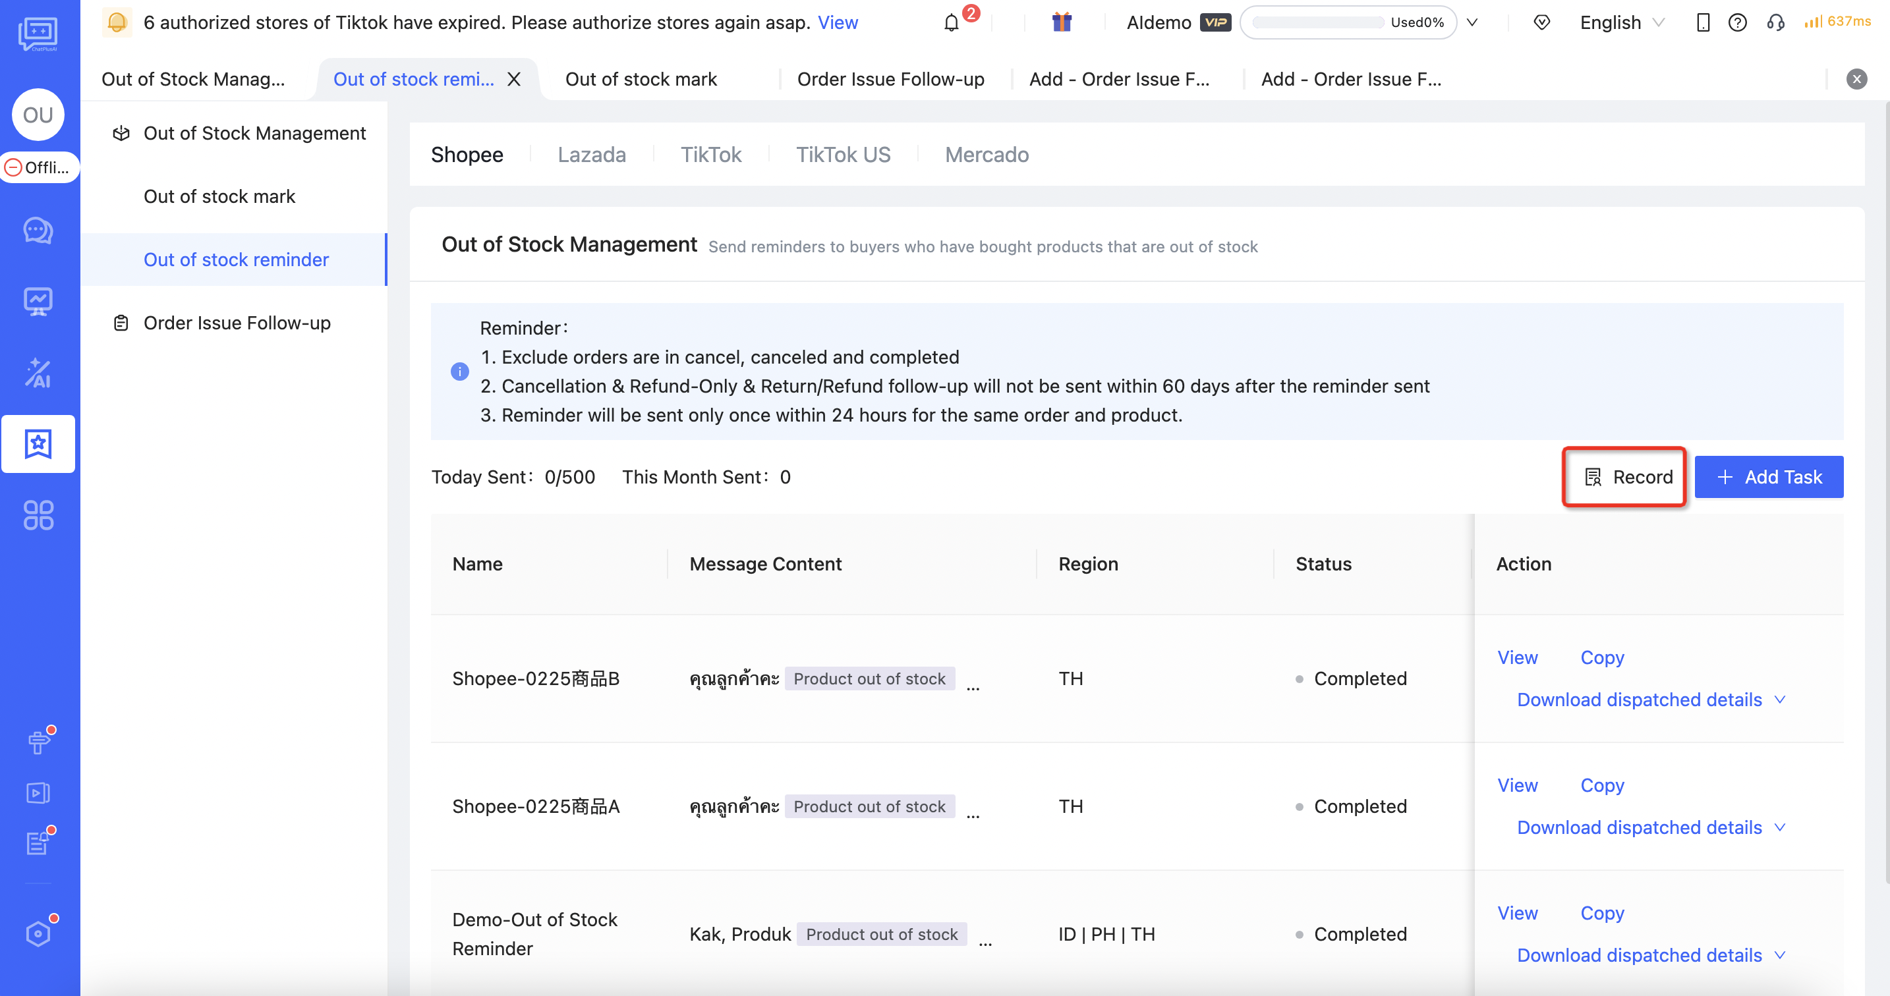Select the Mercado platform tab
The width and height of the screenshot is (1890, 996).
(x=986, y=155)
